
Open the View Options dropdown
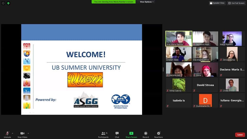pos(147,2)
